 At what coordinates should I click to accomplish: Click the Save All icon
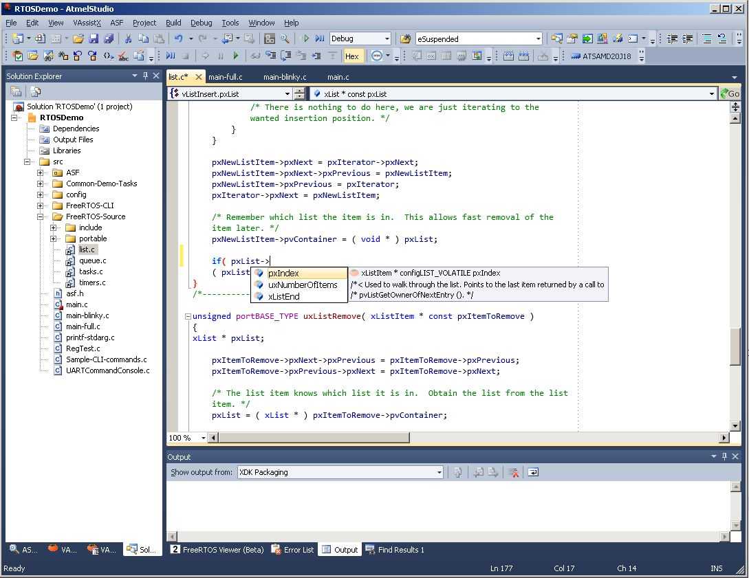109,38
